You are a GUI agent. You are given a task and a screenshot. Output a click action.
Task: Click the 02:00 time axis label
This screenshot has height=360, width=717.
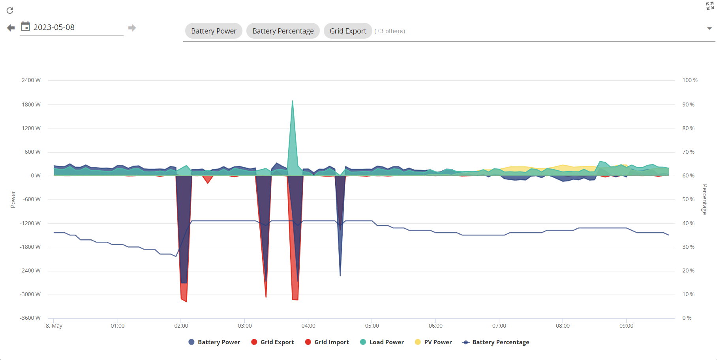coord(181,326)
